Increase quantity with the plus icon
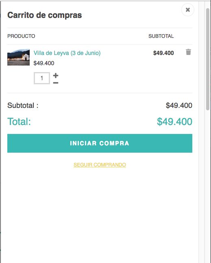This screenshot has width=211, height=263. (x=56, y=75)
